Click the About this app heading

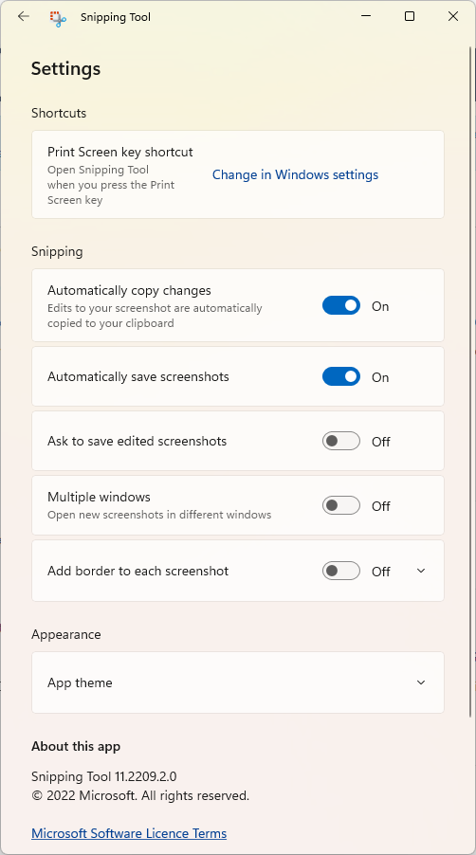(76, 746)
